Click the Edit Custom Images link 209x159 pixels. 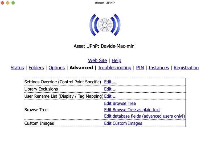pyautogui.click(x=123, y=123)
